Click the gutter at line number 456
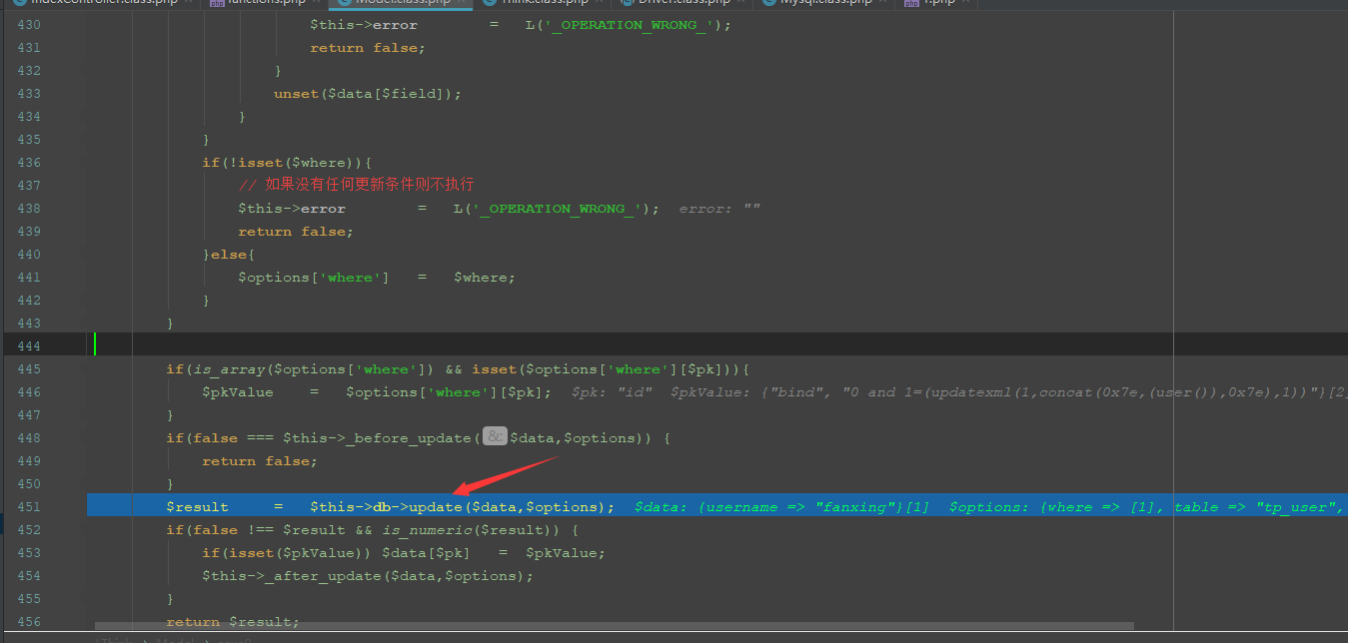Image resolution: width=1348 pixels, height=643 pixels. click(x=29, y=622)
